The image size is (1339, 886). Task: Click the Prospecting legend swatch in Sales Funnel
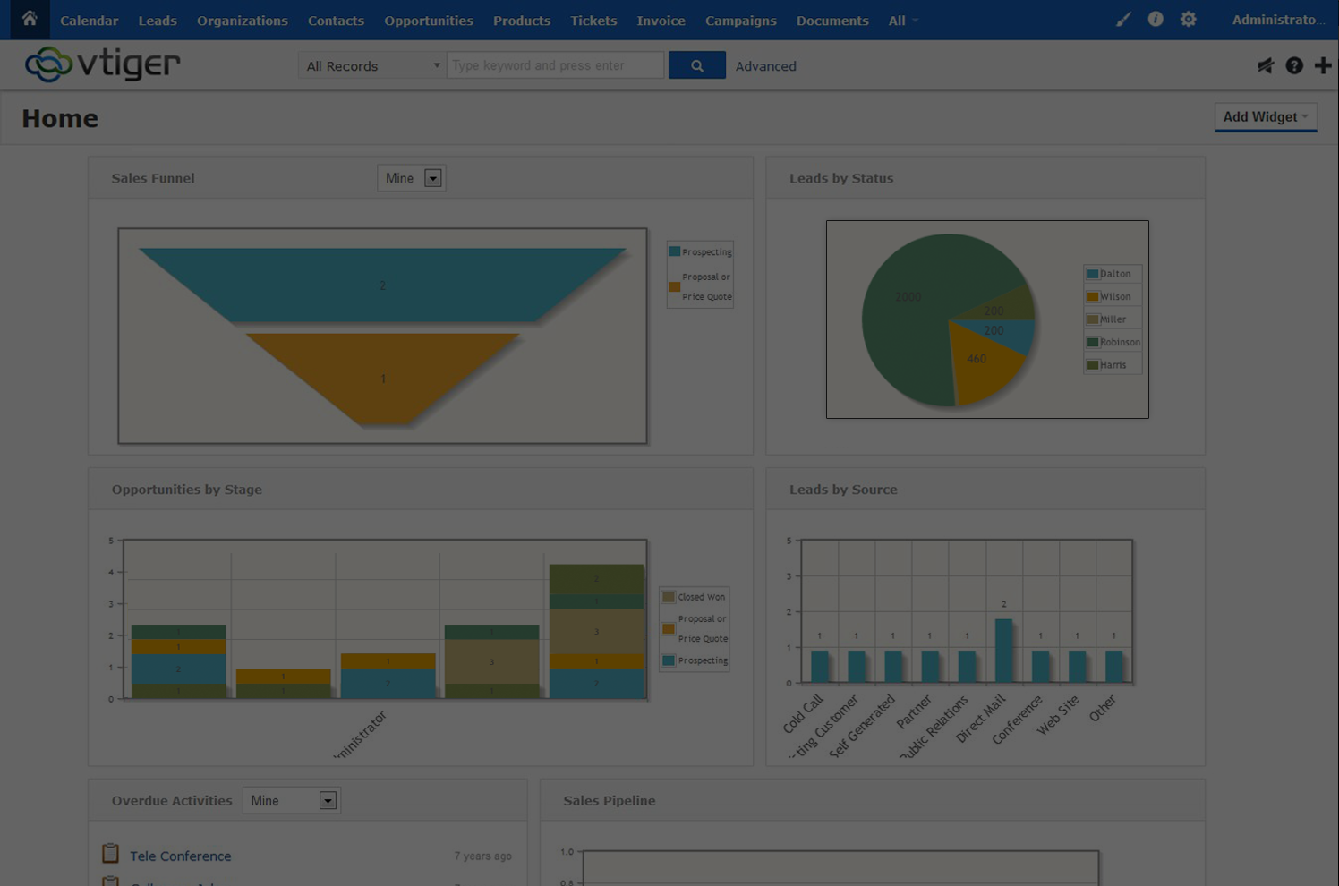(674, 251)
